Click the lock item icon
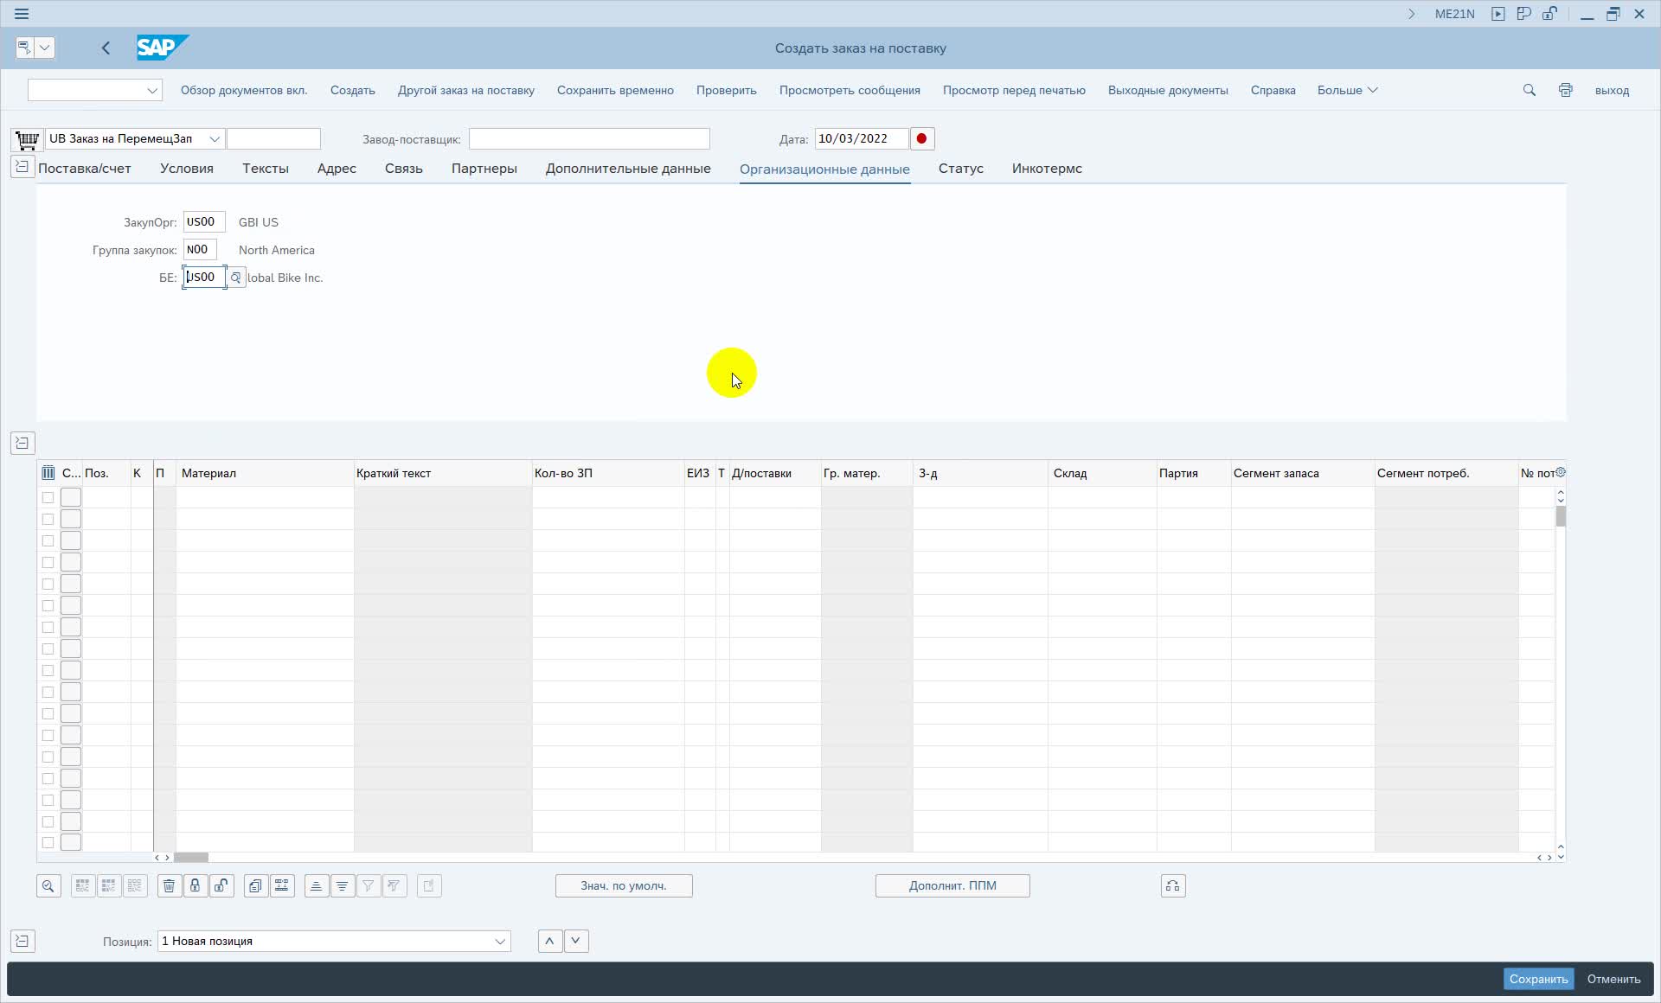The image size is (1661, 1003). (x=196, y=885)
